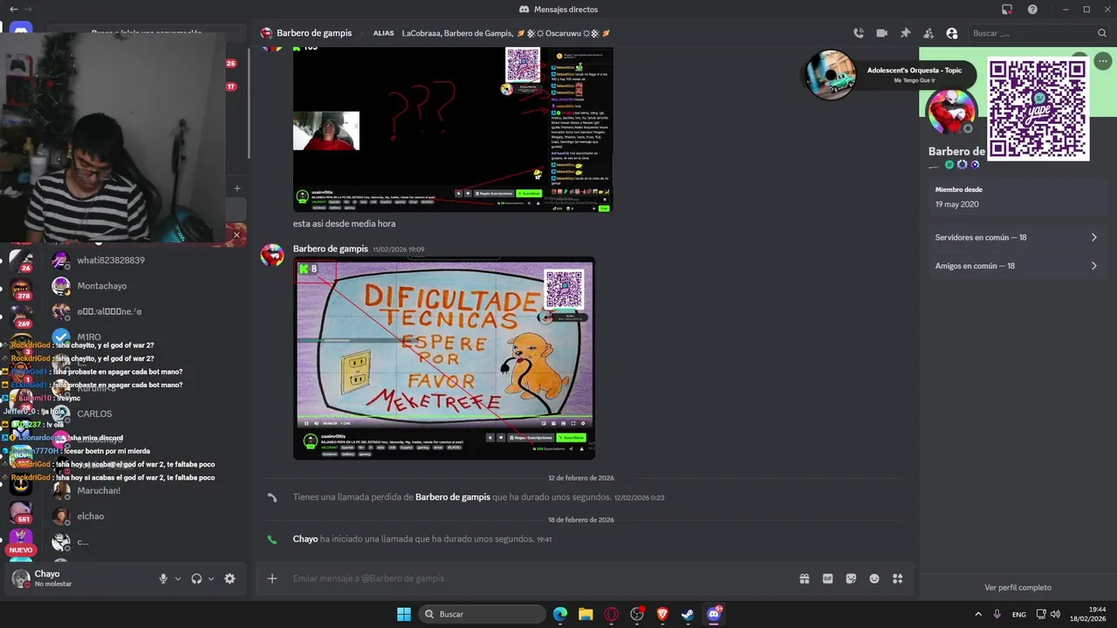This screenshot has width=1117, height=628.
Task: Go back with the title bar arrow
Action: click(x=13, y=9)
